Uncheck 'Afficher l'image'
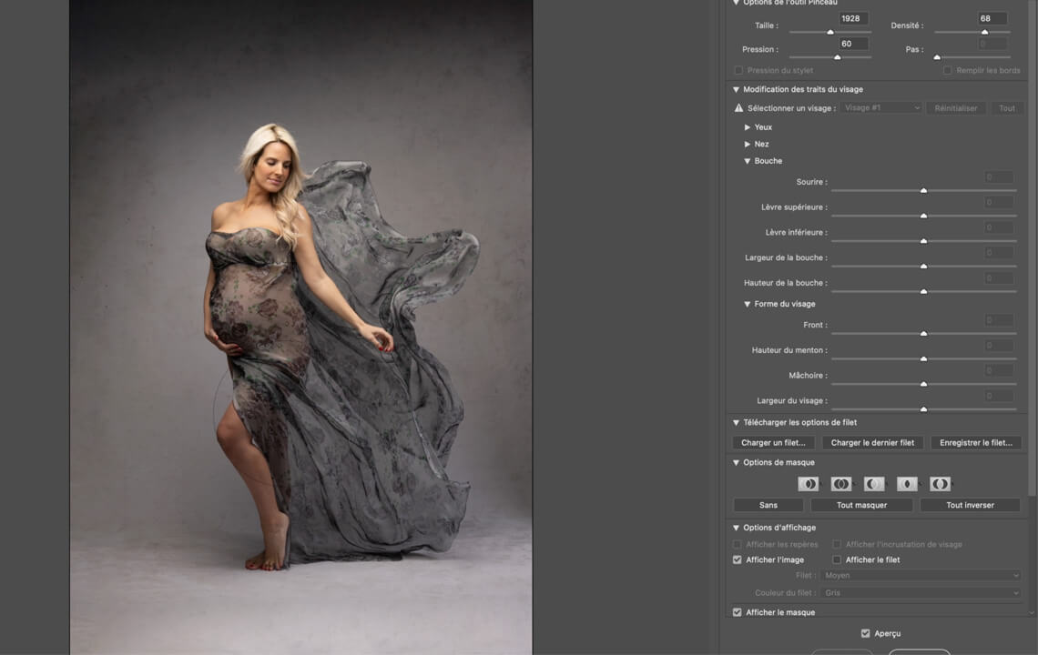1038x655 pixels. coord(737,559)
